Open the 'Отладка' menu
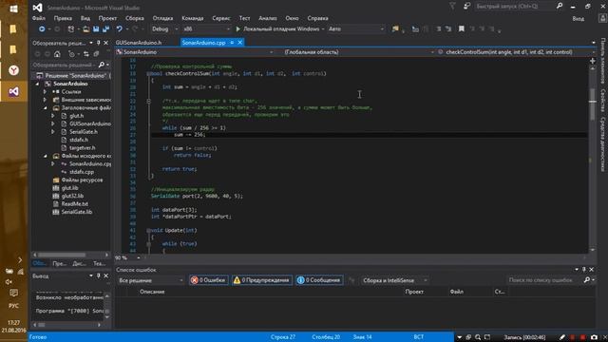The image size is (608, 342). coord(162,18)
